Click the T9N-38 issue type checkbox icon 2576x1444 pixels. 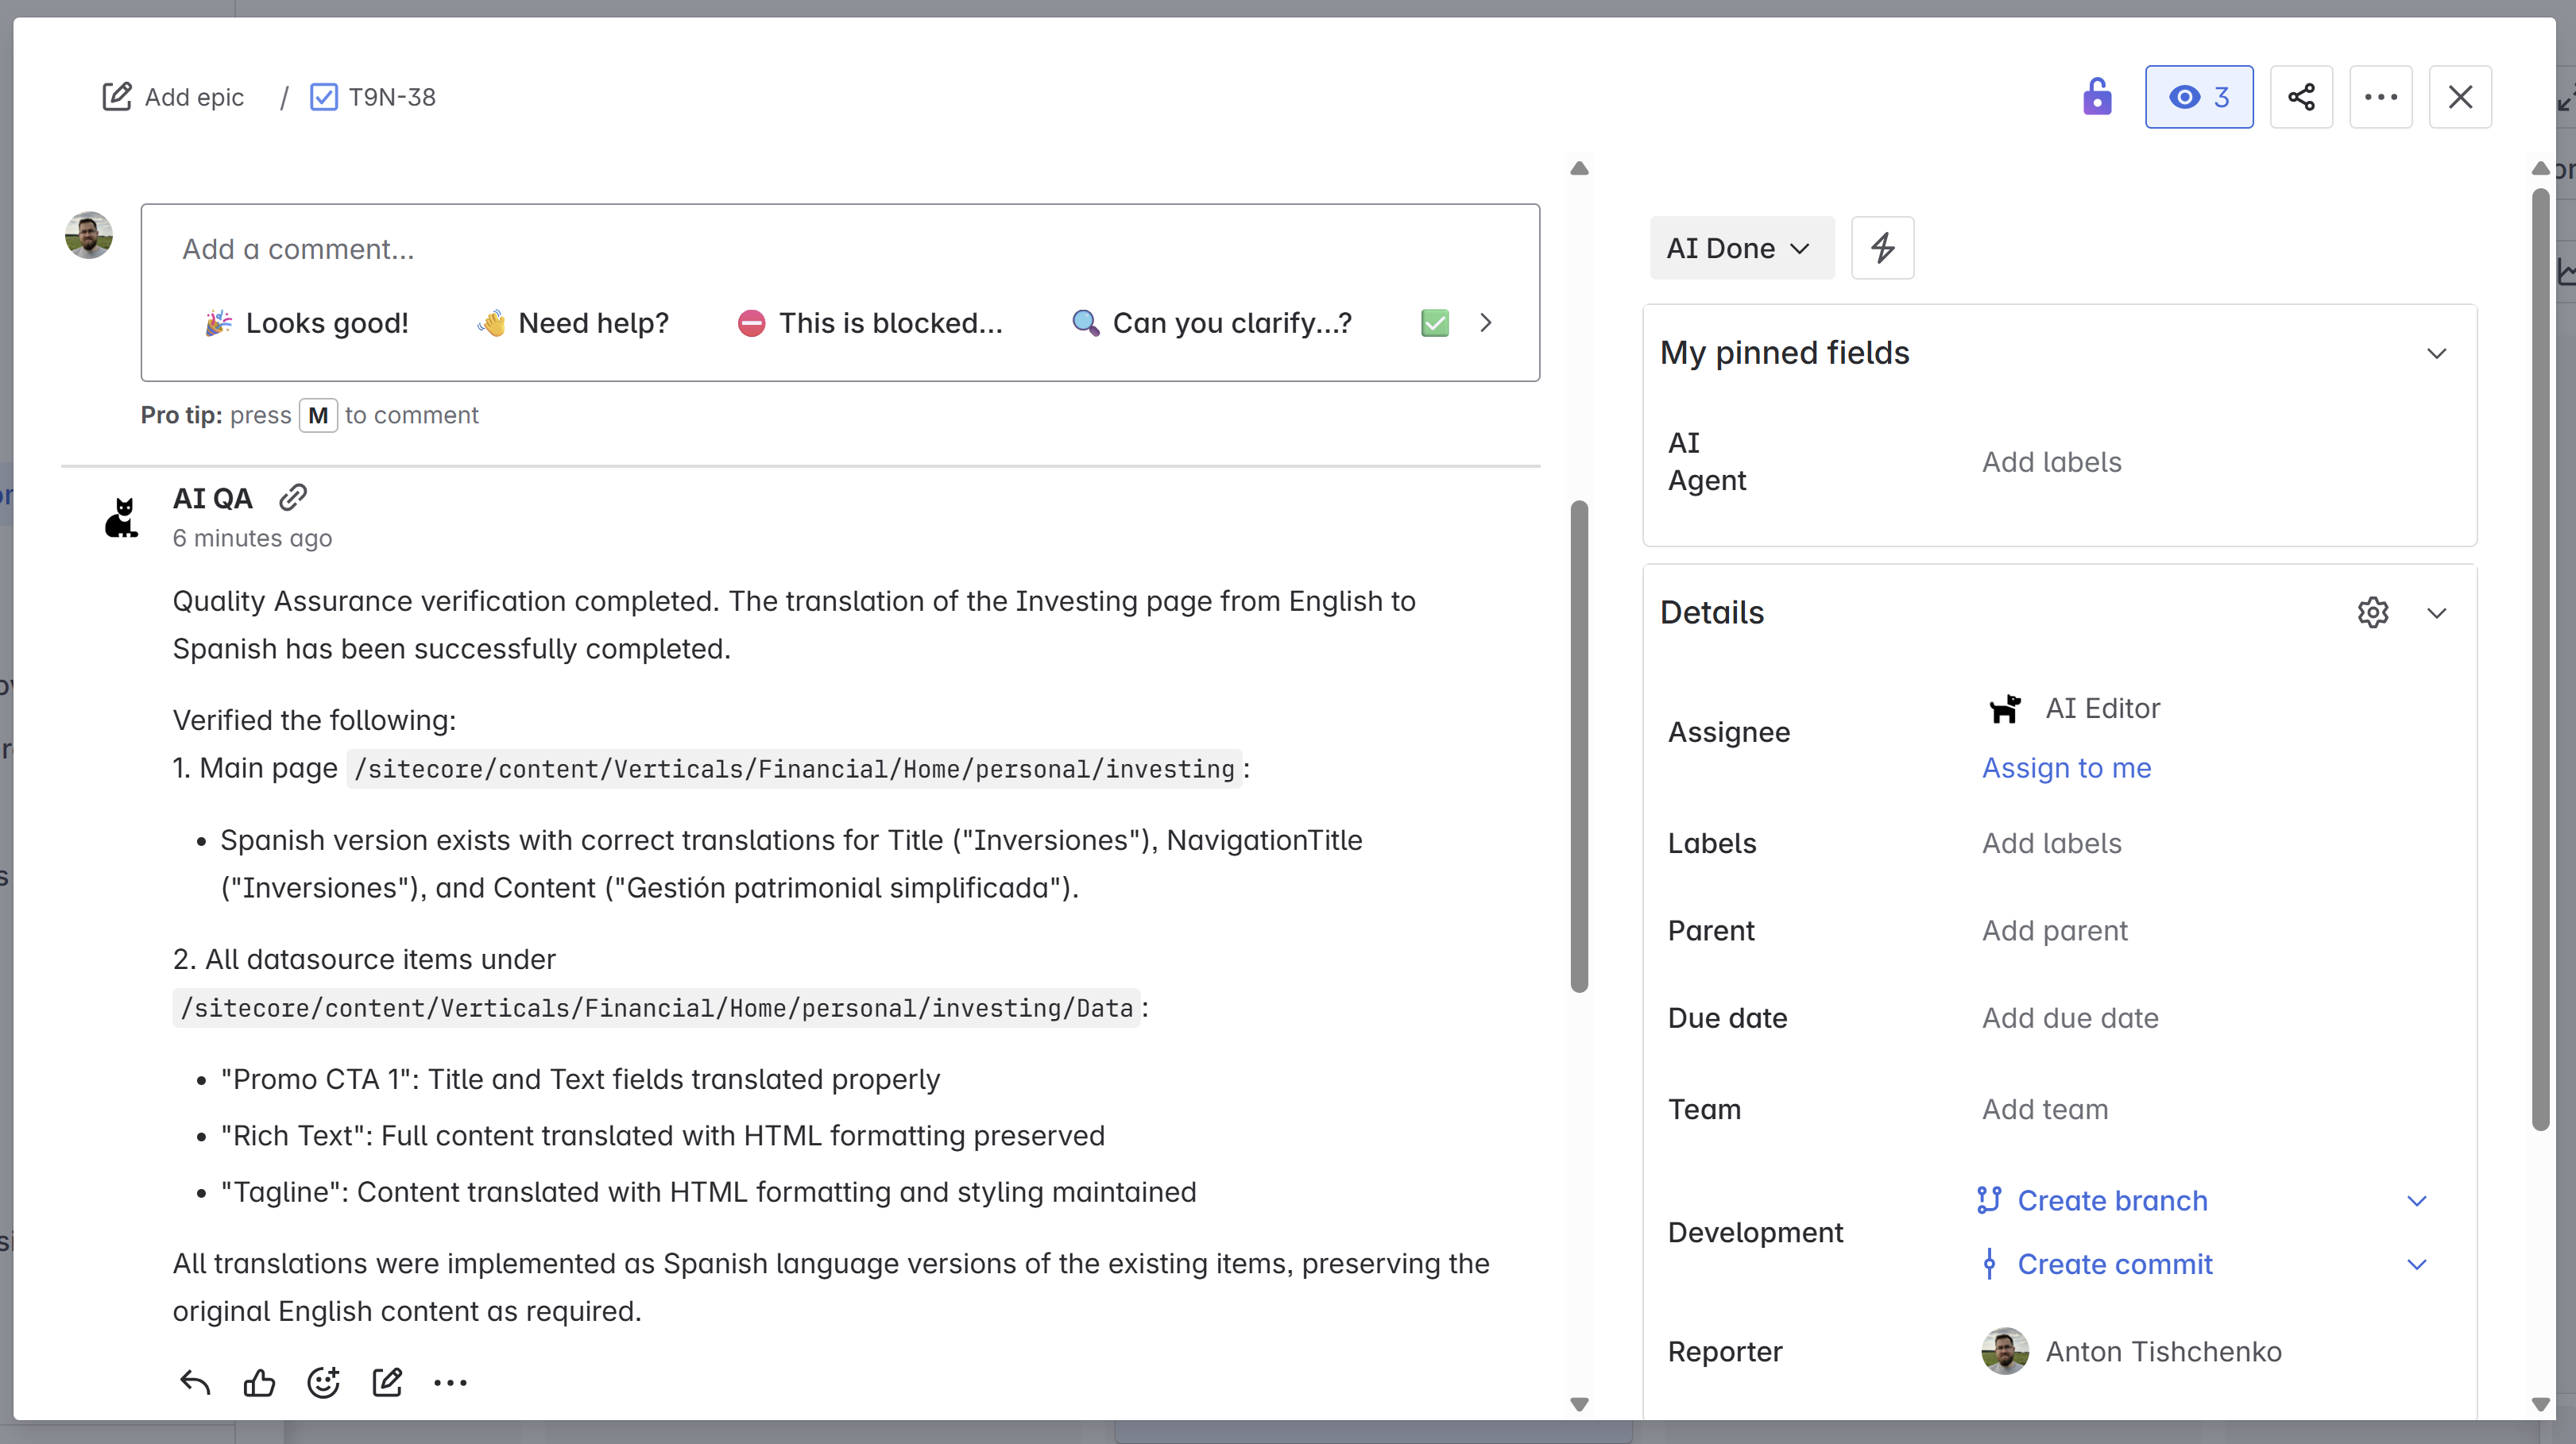pos(323,97)
